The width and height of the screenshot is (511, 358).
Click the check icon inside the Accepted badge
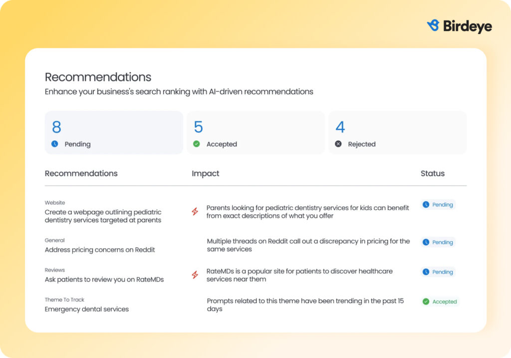[x=426, y=302]
